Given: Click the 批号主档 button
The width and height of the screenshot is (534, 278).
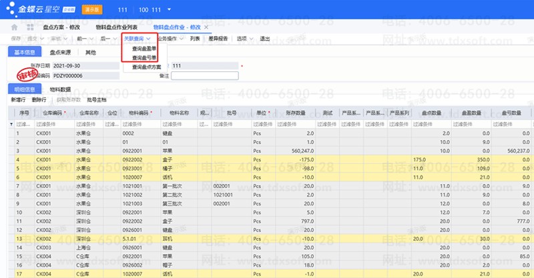Looking at the screenshot, I should pyautogui.click(x=97, y=99).
